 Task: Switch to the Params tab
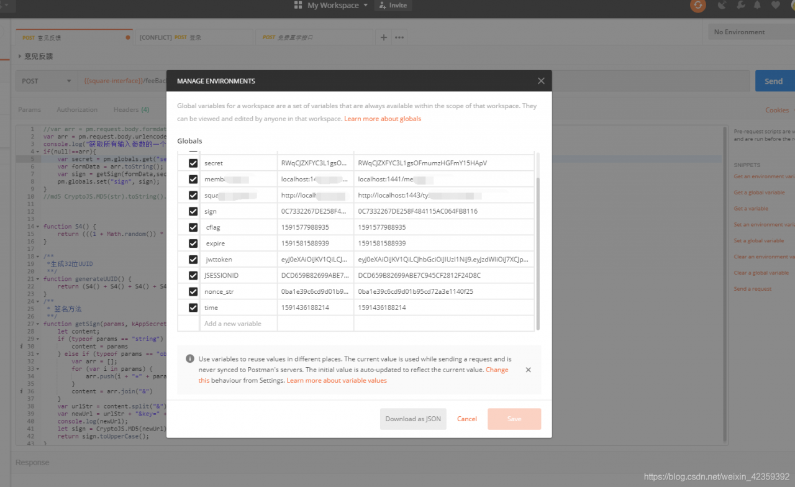29,109
